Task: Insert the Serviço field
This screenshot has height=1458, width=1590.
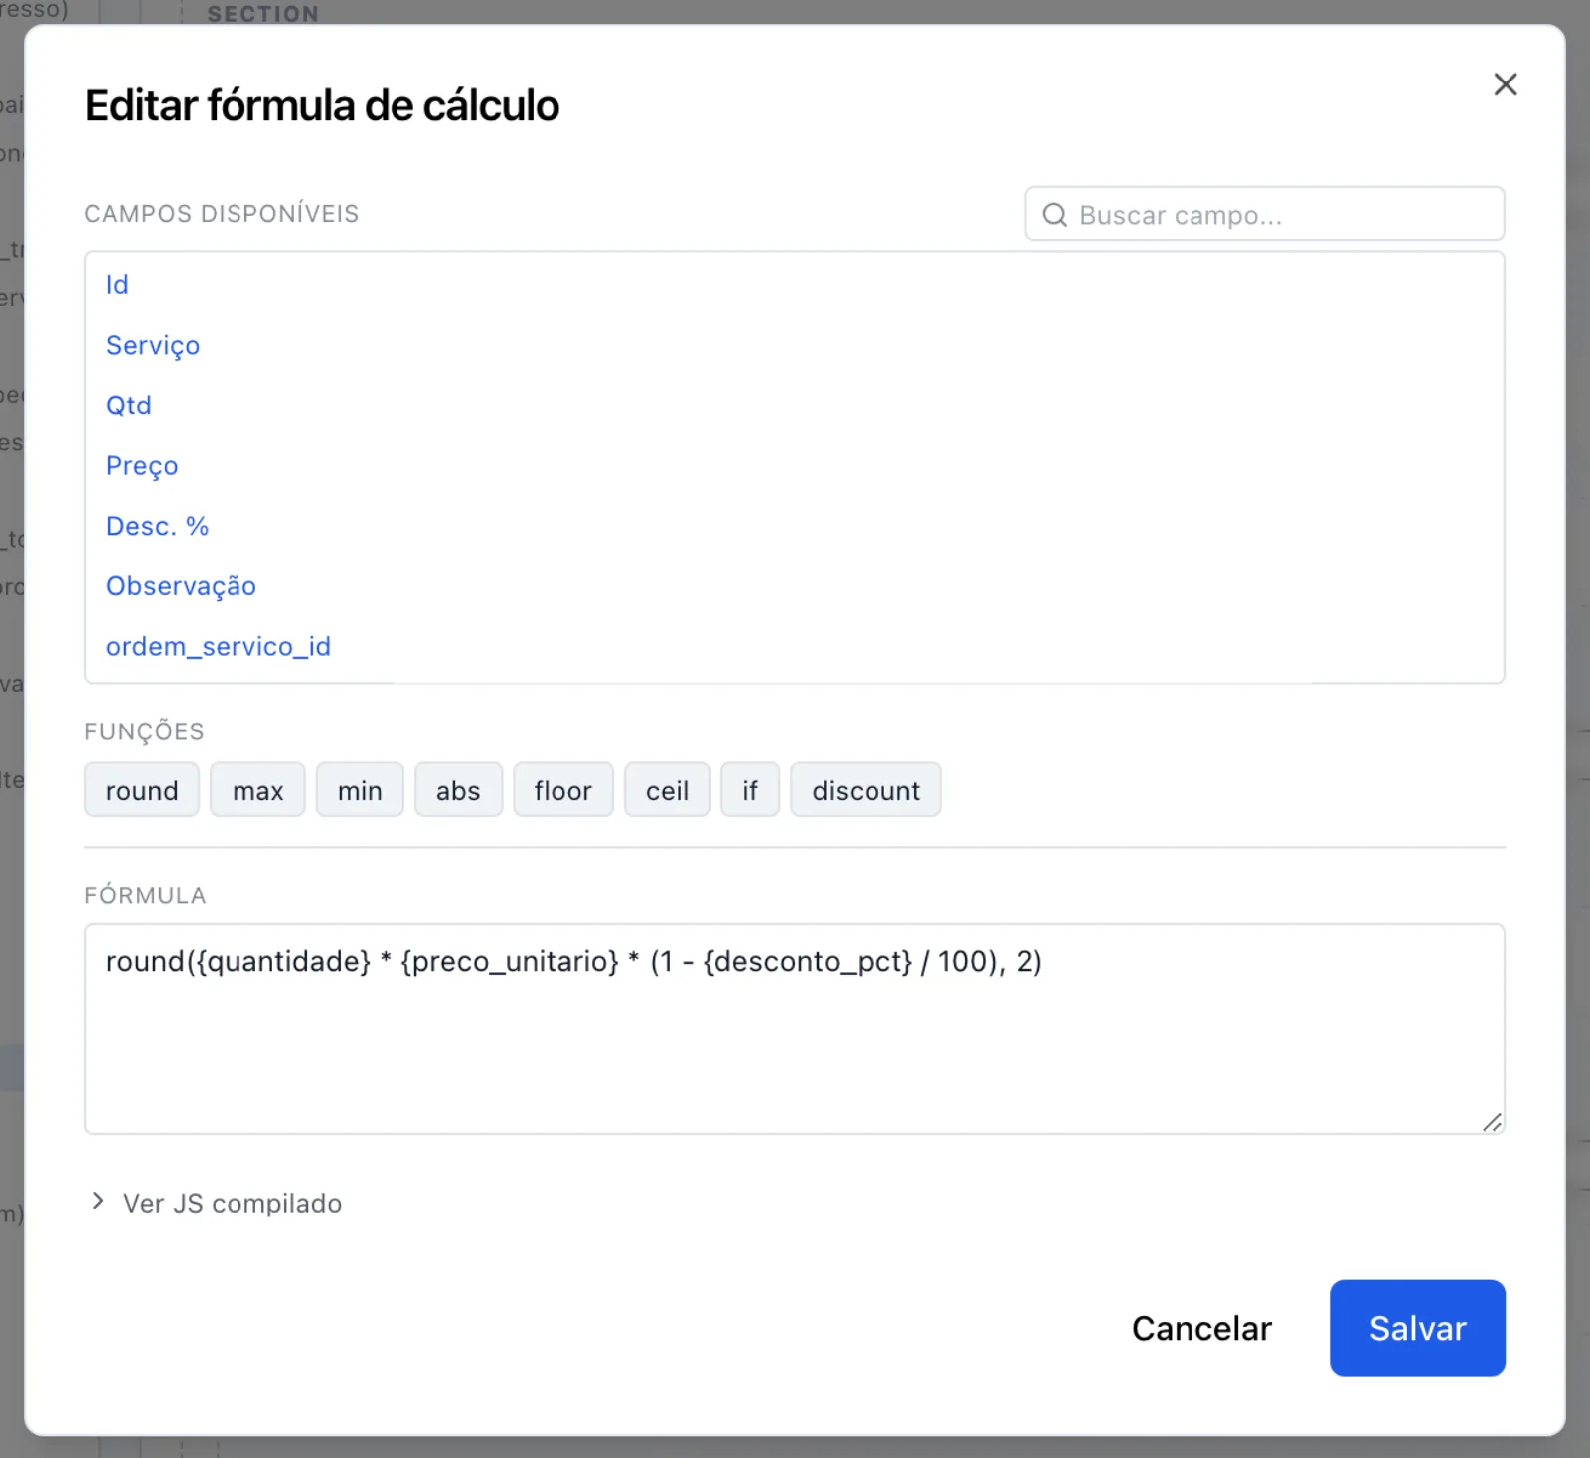Action: click(153, 346)
